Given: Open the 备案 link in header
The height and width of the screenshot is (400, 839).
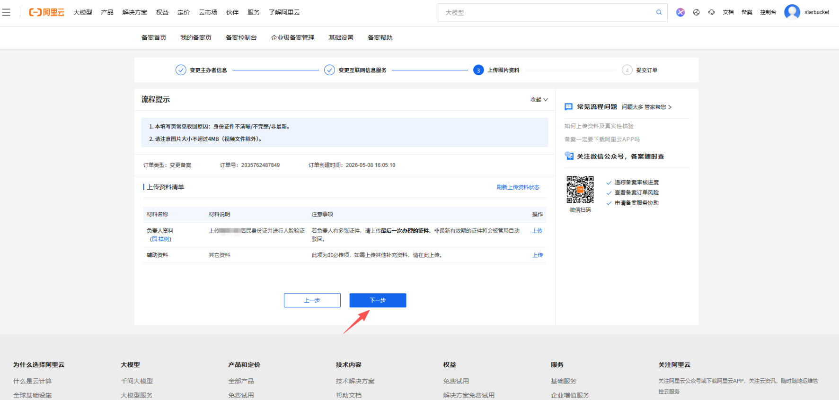Looking at the screenshot, I should 747,12.
